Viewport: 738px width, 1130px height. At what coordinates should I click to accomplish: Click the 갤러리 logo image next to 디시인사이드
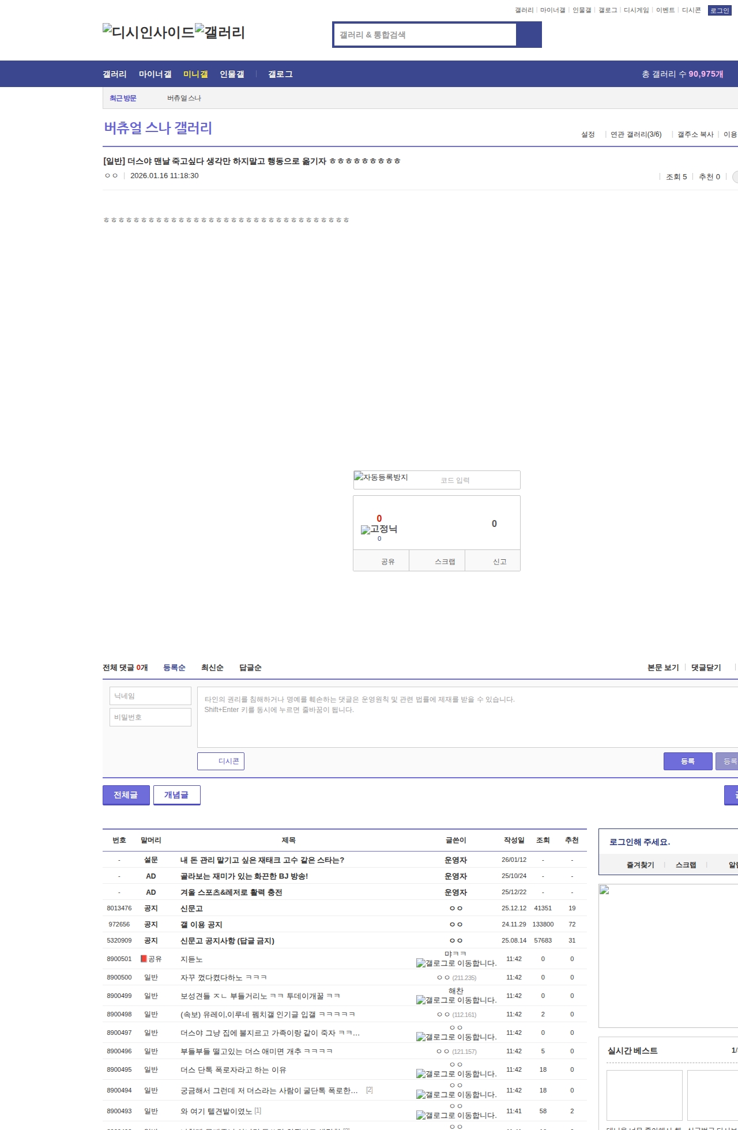click(x=220, y=32)
